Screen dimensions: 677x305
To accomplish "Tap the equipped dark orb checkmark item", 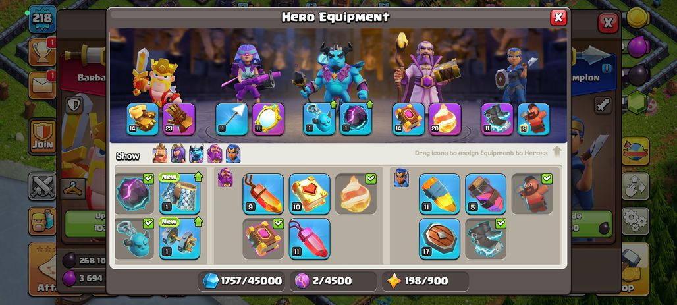I will 134,194.
